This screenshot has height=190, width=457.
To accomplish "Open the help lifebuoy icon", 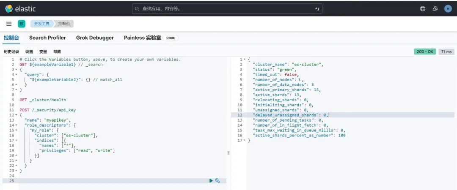I will click(423, 9).
